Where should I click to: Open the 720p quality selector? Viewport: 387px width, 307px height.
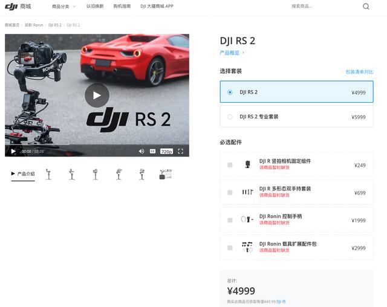(x=166, y=152)
